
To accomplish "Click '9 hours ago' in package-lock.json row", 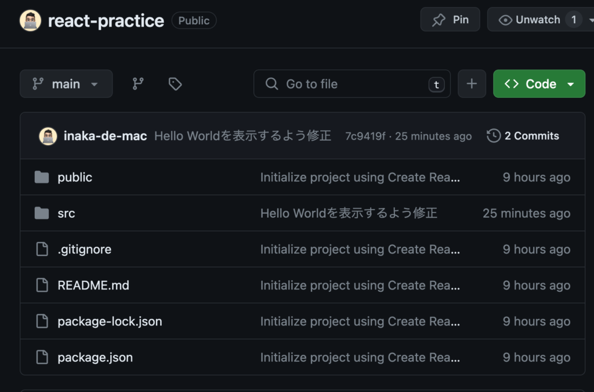I will click(x=537, y=321).
